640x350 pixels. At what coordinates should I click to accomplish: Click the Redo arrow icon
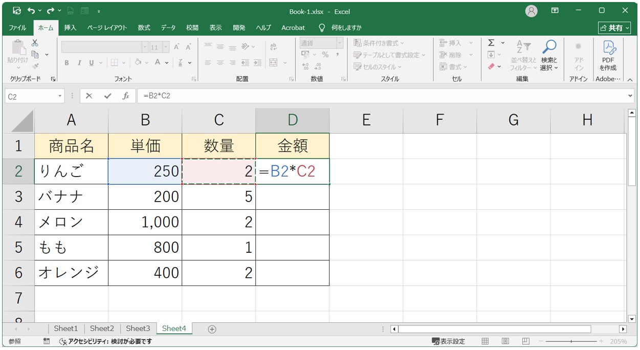tap(50, 10)
